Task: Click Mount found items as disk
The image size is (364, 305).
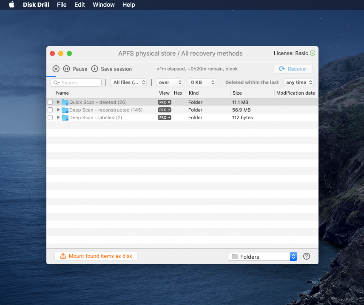Action: point(96,256)
